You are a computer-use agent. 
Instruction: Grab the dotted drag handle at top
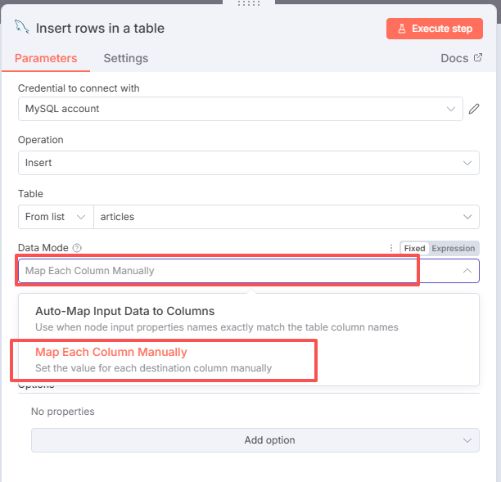(x=249, y=3)
